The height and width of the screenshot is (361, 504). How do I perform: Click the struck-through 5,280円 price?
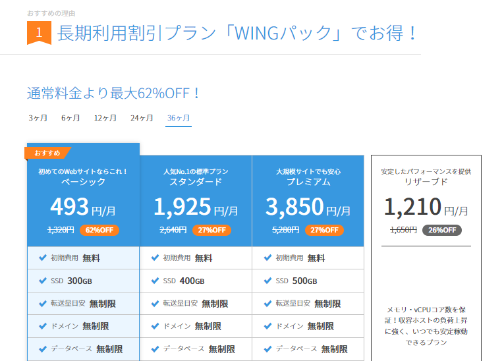click(x=286, y=230)
